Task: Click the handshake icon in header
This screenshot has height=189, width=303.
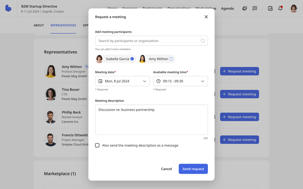Action: [244, 8]
